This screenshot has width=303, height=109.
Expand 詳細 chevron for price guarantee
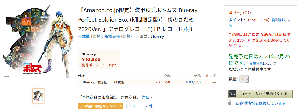coord(152,97)
